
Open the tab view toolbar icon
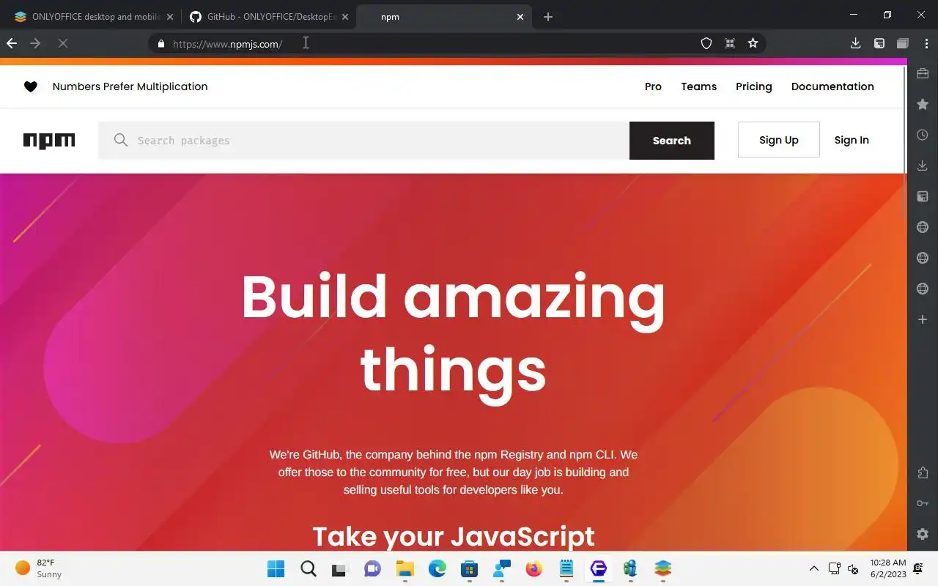tap(903, 44)
